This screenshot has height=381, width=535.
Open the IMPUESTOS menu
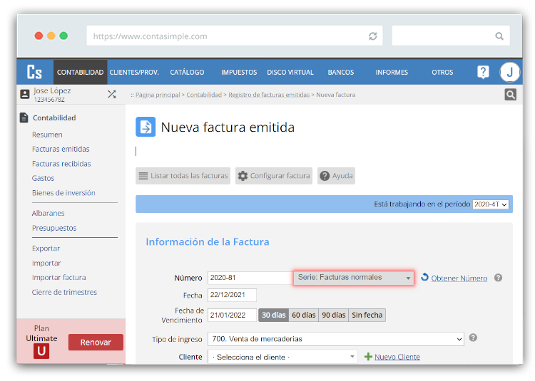tap(239, 72)
